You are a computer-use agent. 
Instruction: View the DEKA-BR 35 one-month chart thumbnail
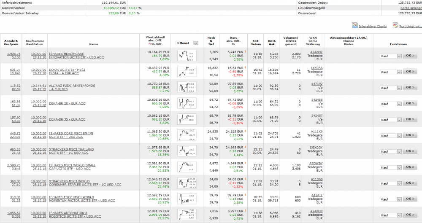(187, 119)
